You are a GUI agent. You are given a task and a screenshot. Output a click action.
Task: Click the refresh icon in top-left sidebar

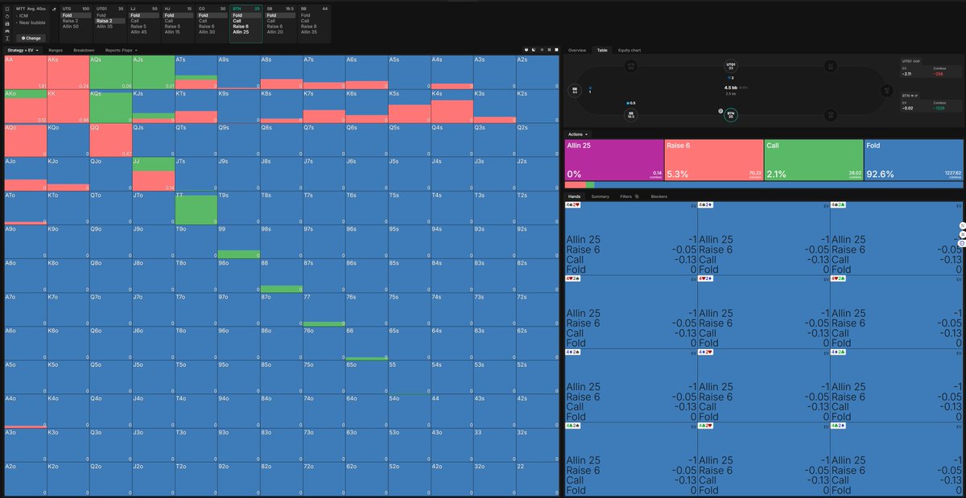tap(7, 16)
